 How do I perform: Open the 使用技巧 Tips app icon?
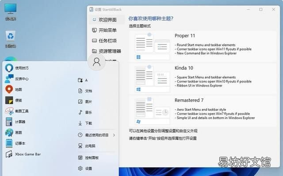click(x=9, y=68)
